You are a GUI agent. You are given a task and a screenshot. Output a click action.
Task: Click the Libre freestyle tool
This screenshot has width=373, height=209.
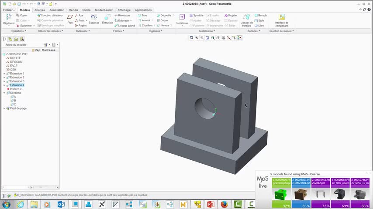(259, 26)
